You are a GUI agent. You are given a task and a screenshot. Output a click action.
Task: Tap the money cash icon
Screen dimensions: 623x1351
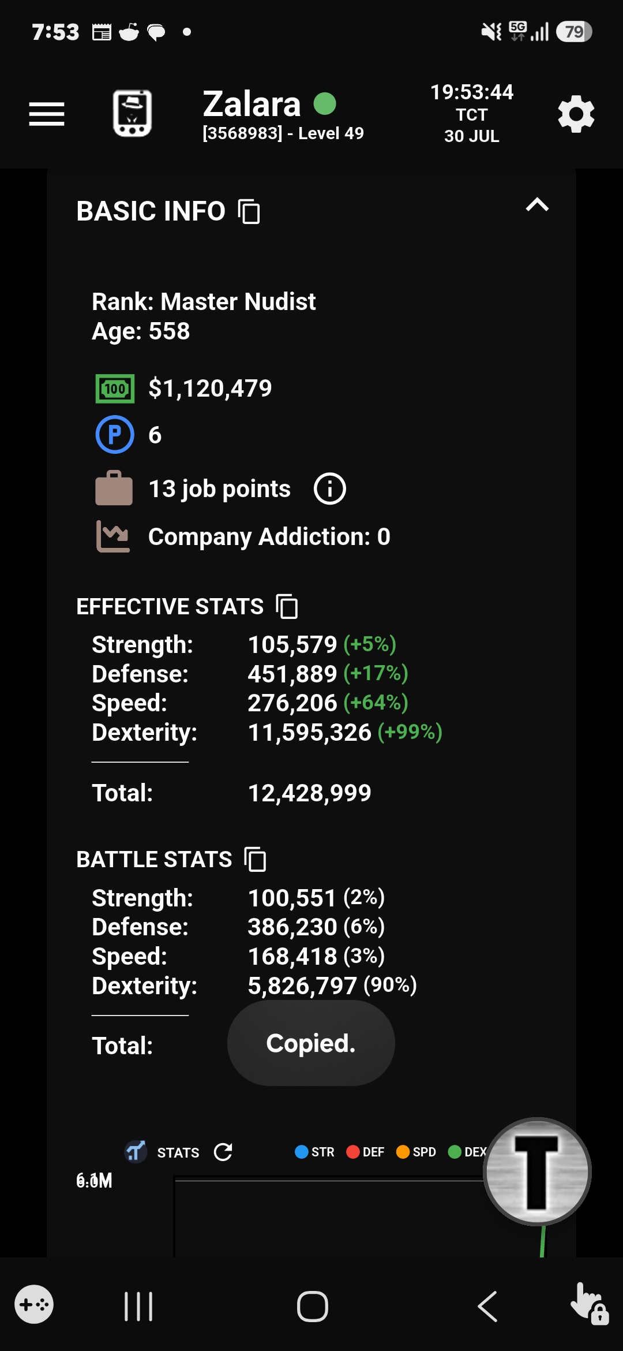(115, 389)
